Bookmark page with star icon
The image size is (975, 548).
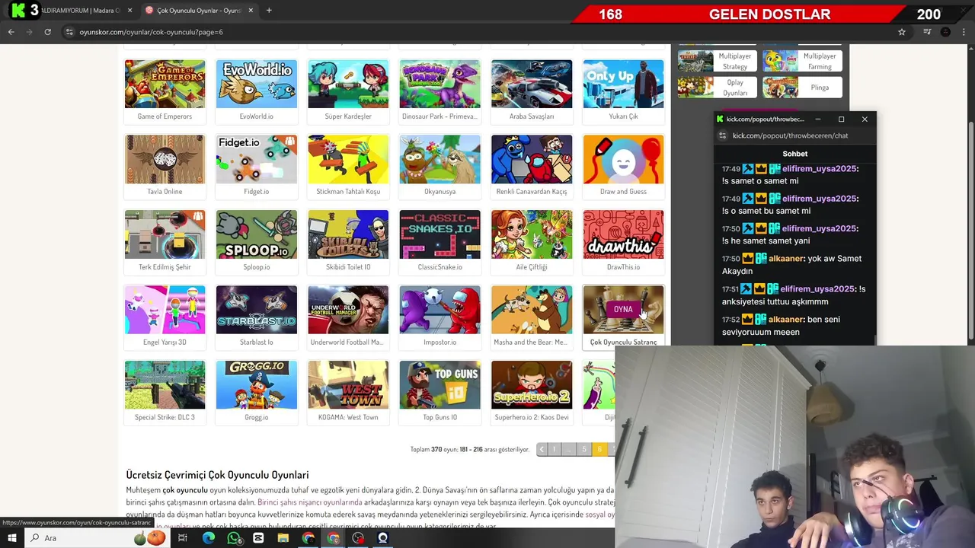click(x=902, y=32)
